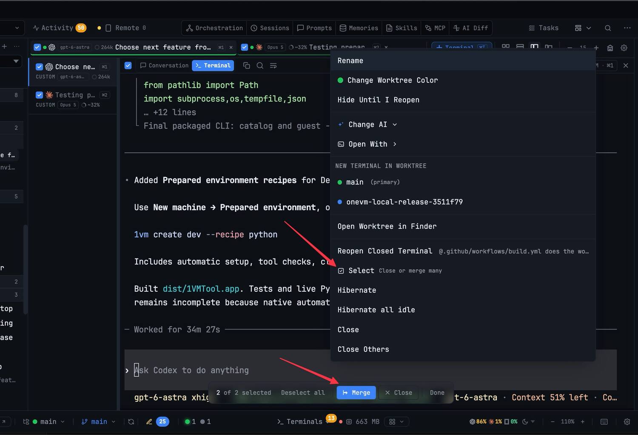Open the Prompts view
The width and height of the screenshot is (638, 435).
click(314, 28)
